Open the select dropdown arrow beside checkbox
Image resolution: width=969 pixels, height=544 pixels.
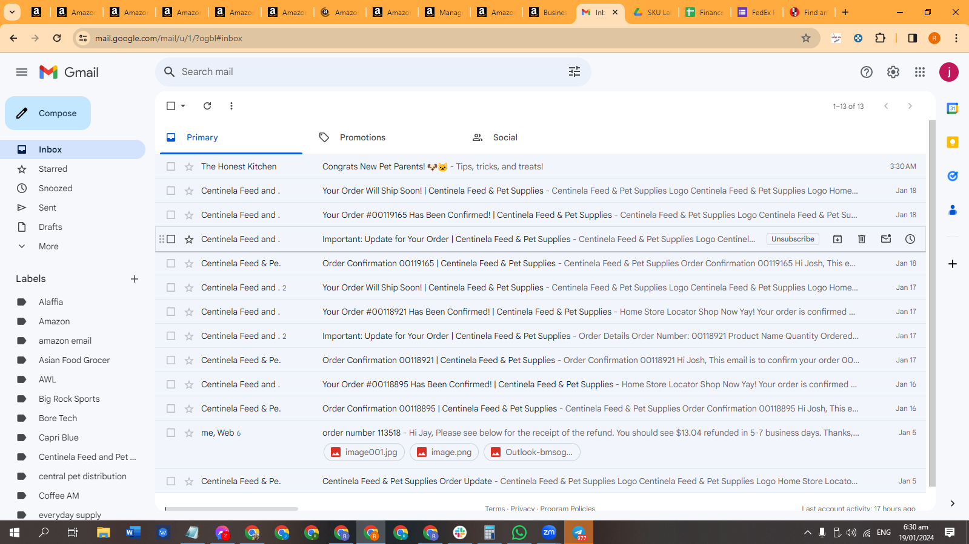tap(183, 106)
